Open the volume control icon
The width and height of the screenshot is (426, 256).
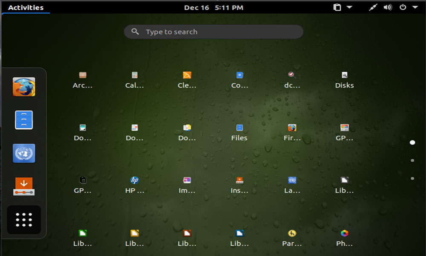tap(388, 7)
